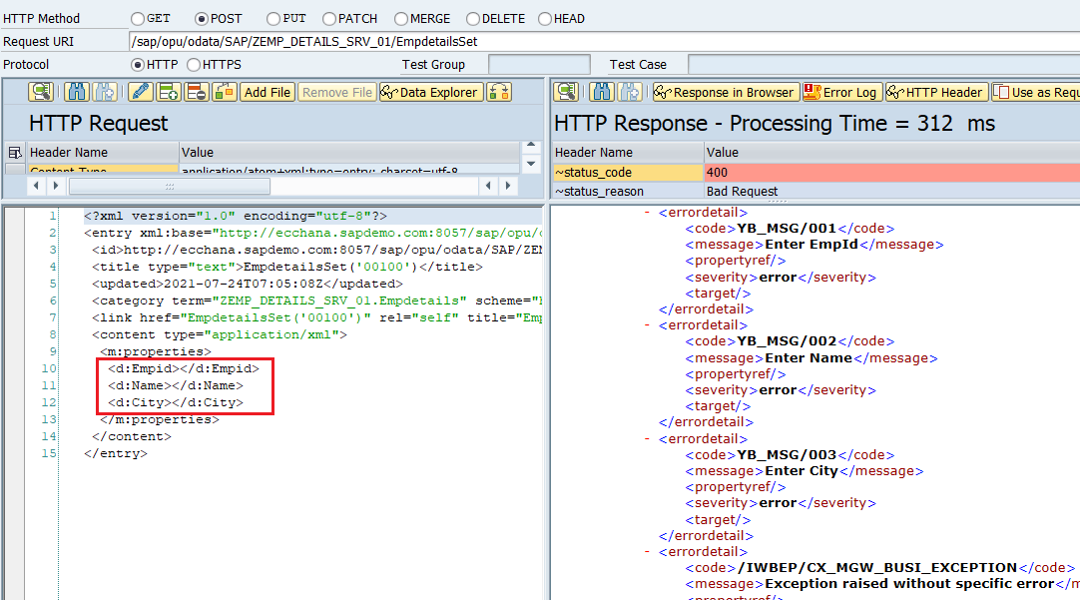Open the Error Log
Image resolution: width=1080 pixels, height=600 pixels.
[x=841, y=92]
